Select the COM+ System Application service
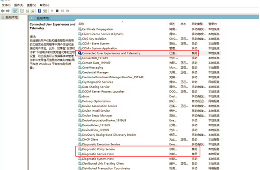This screenshot has width=260, height=170. point(149,48)
